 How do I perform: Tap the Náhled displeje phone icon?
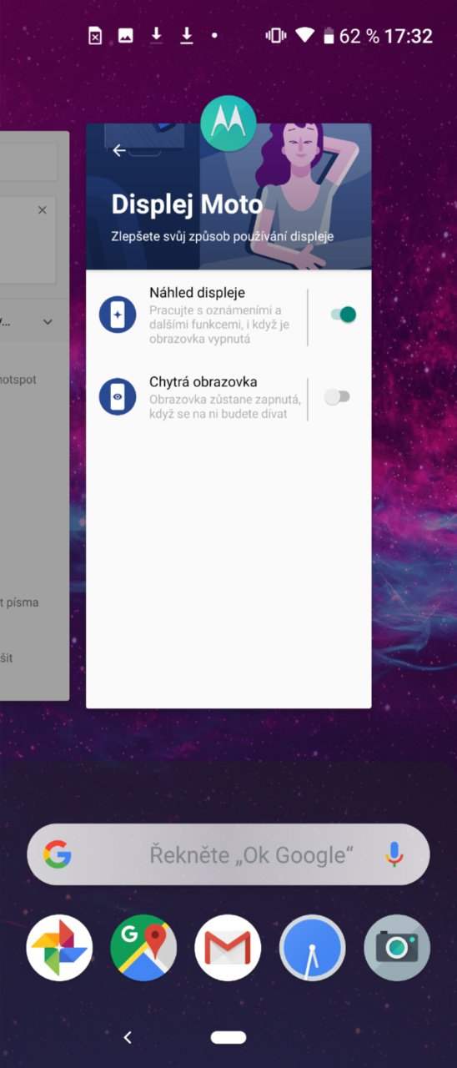tap(118, 315)
